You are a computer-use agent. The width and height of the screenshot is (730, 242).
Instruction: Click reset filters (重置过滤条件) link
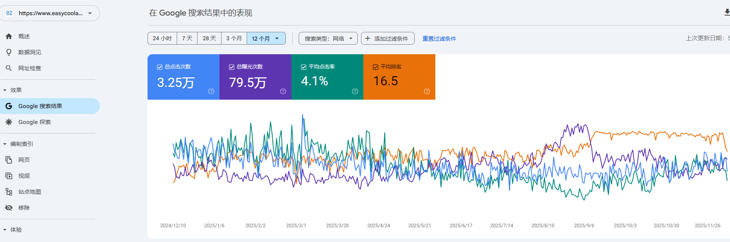439,39
